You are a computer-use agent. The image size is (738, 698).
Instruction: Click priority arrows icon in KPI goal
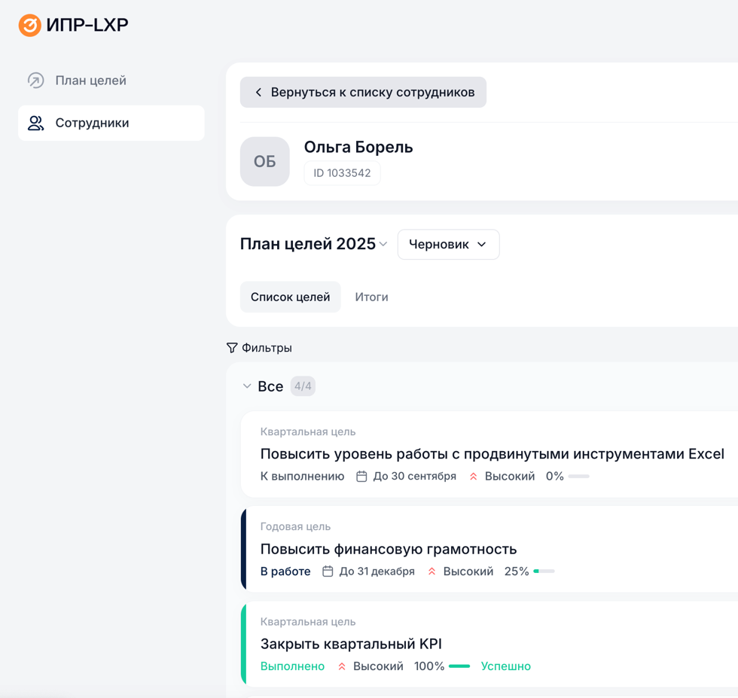[x=342, y=666]
